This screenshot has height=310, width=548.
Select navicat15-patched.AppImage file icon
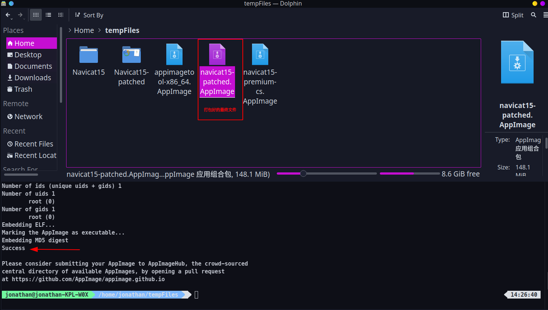[x=217, y=54]
